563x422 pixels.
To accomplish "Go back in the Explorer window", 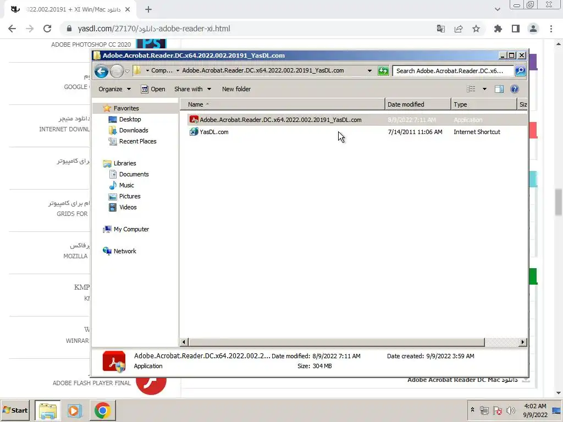I will tap(101, 71).
